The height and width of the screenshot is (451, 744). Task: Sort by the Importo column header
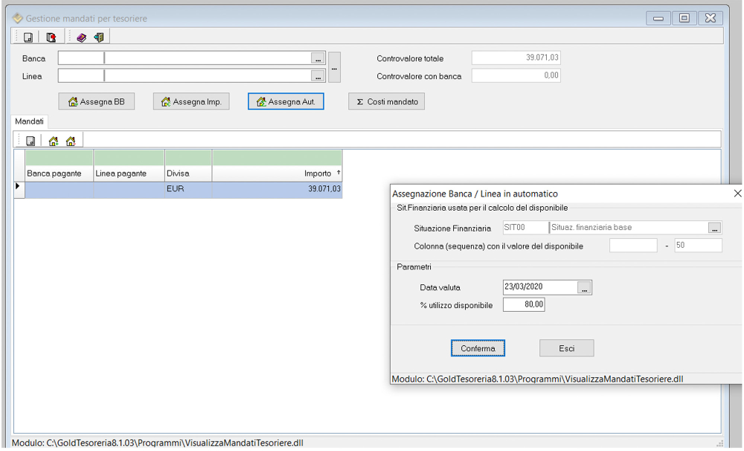click(277, 173)
